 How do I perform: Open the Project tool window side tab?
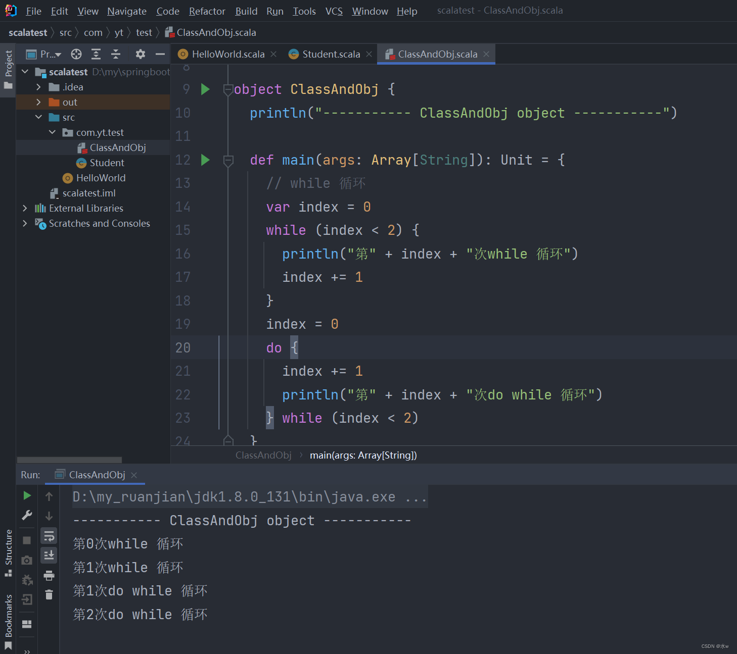click(x=8, y=70)
